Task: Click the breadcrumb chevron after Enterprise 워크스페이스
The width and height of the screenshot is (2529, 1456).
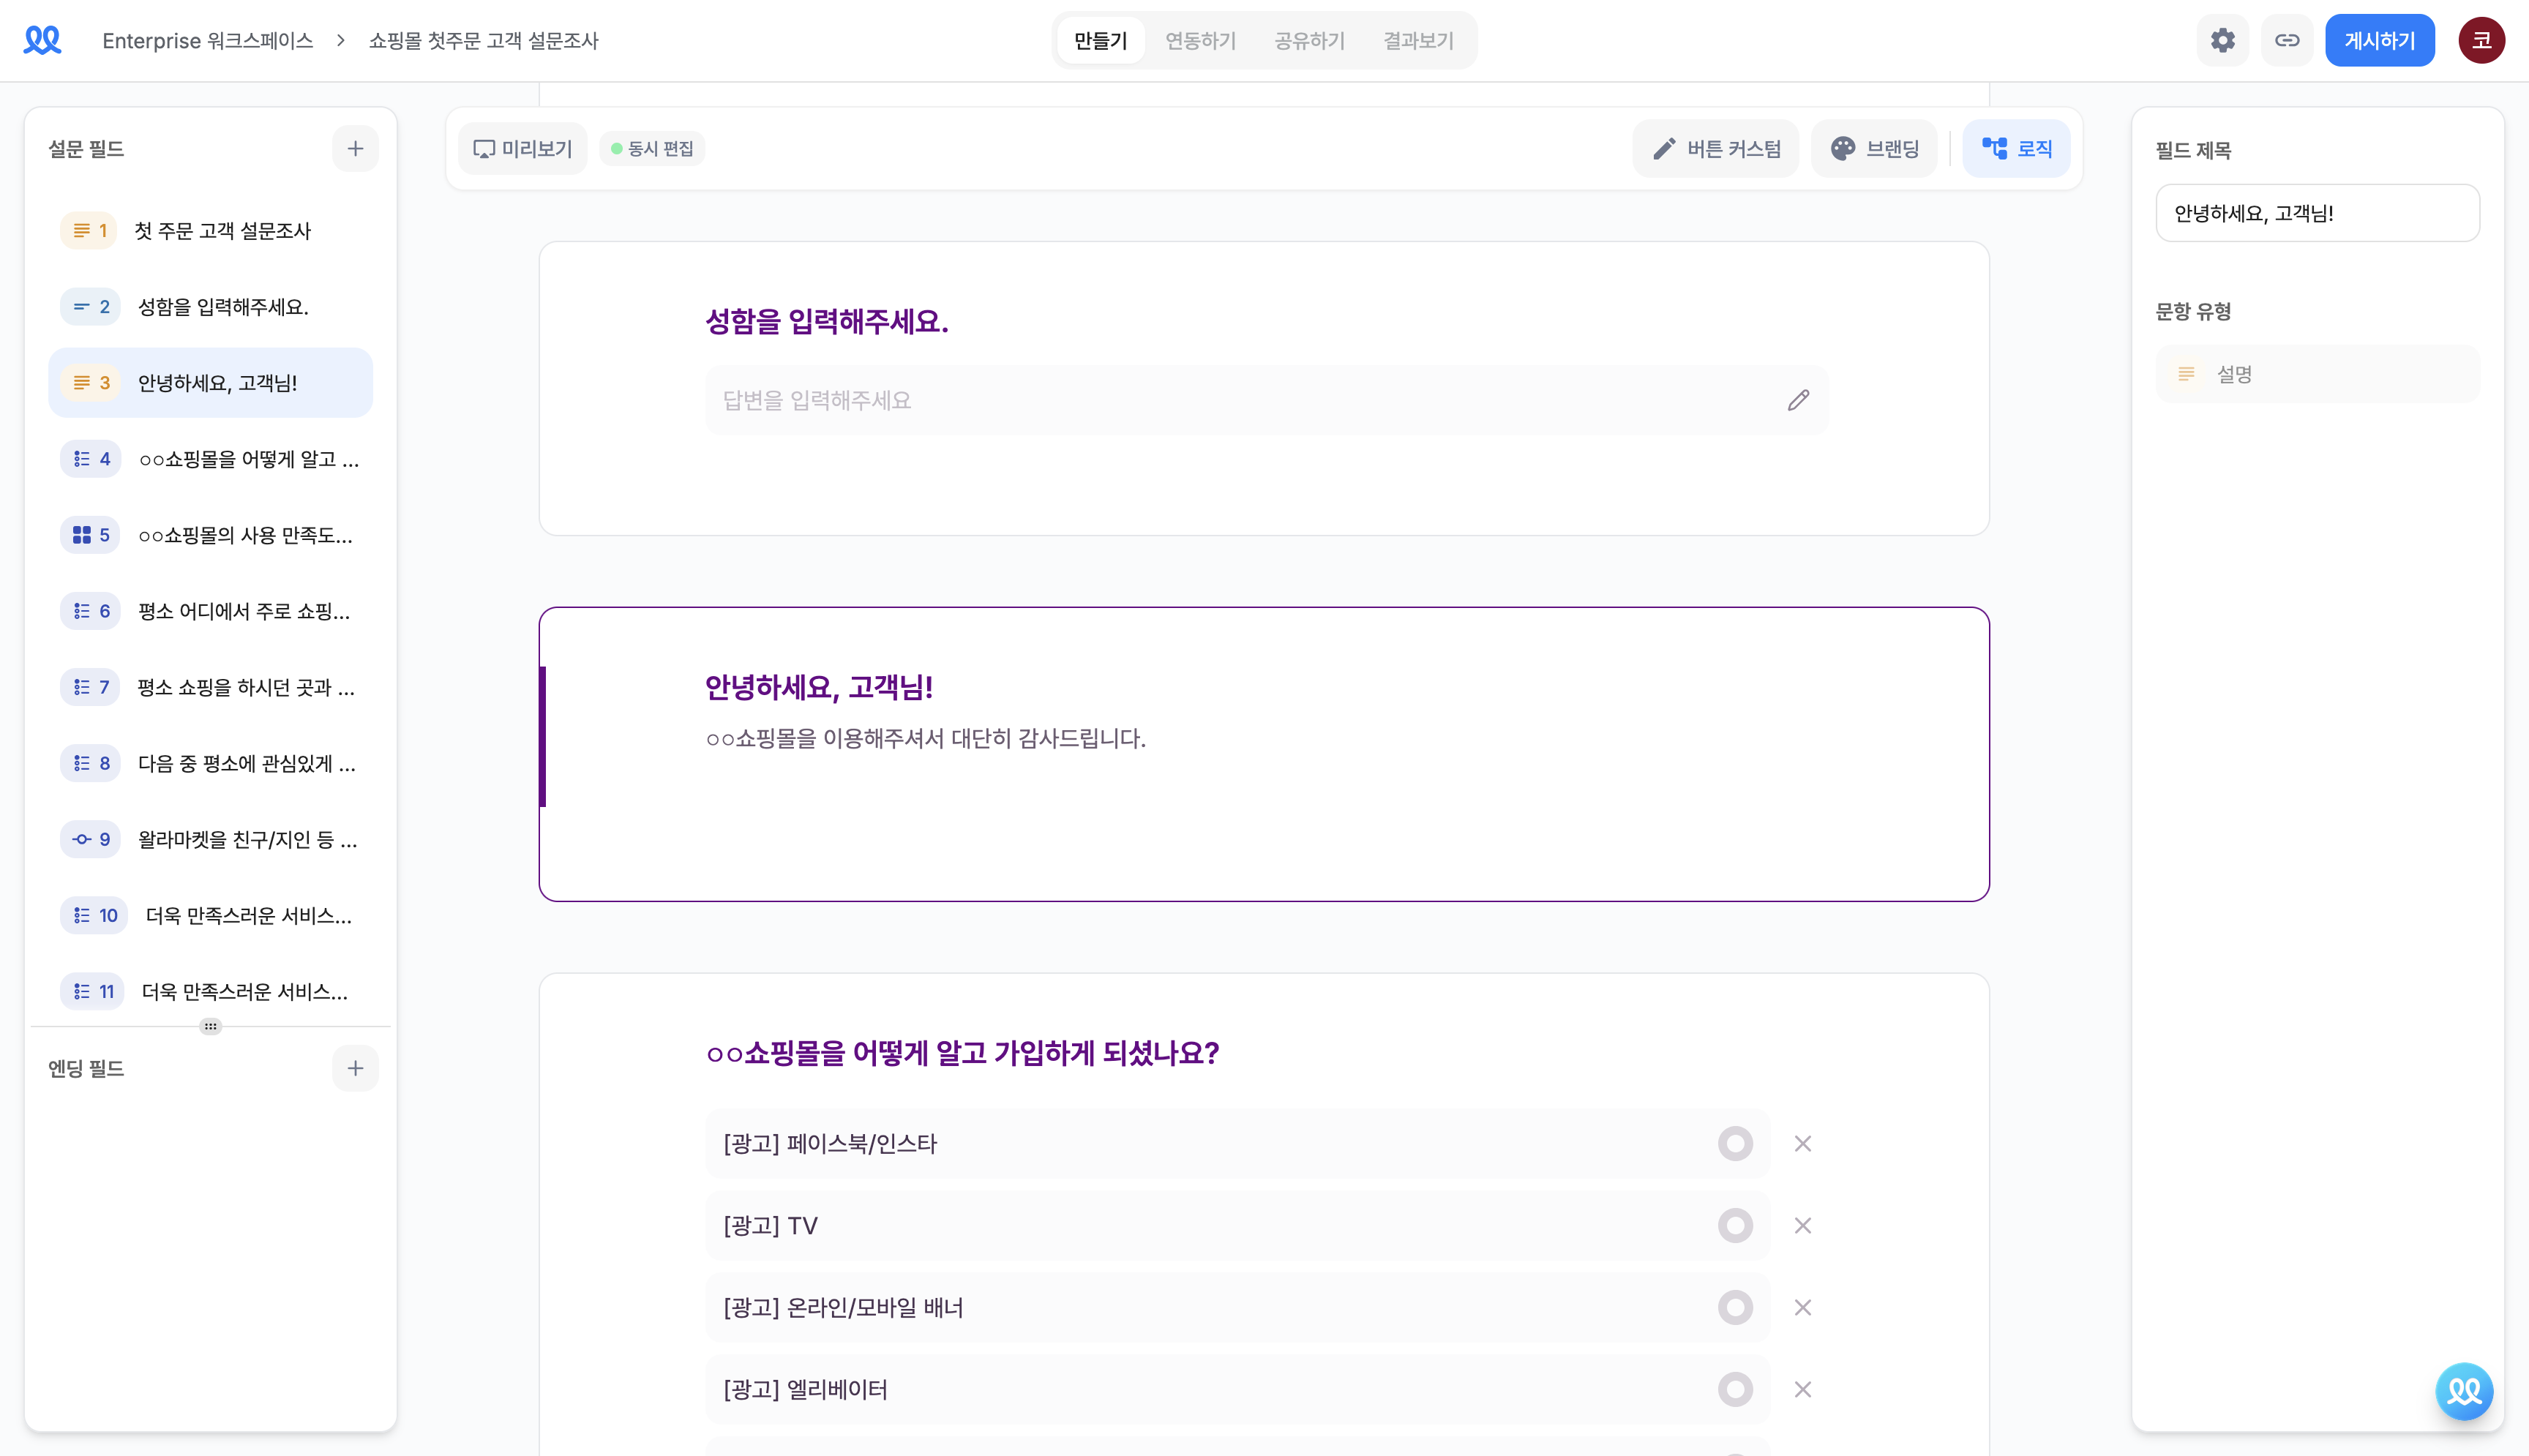Action: (341, 40)
